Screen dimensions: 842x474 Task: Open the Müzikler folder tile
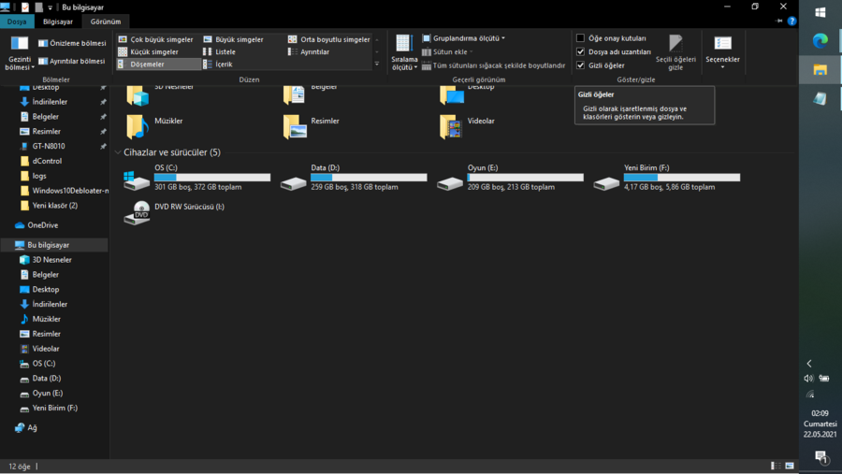(154, 127)
